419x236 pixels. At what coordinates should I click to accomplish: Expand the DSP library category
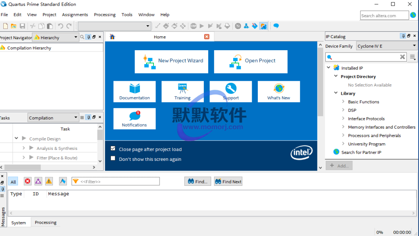[343, 110]
